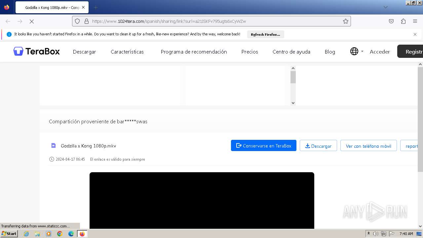Click the 2024-04-17 06:45 timestamp
This screenshot has width=423, height=238.
(x=70, y=159)
